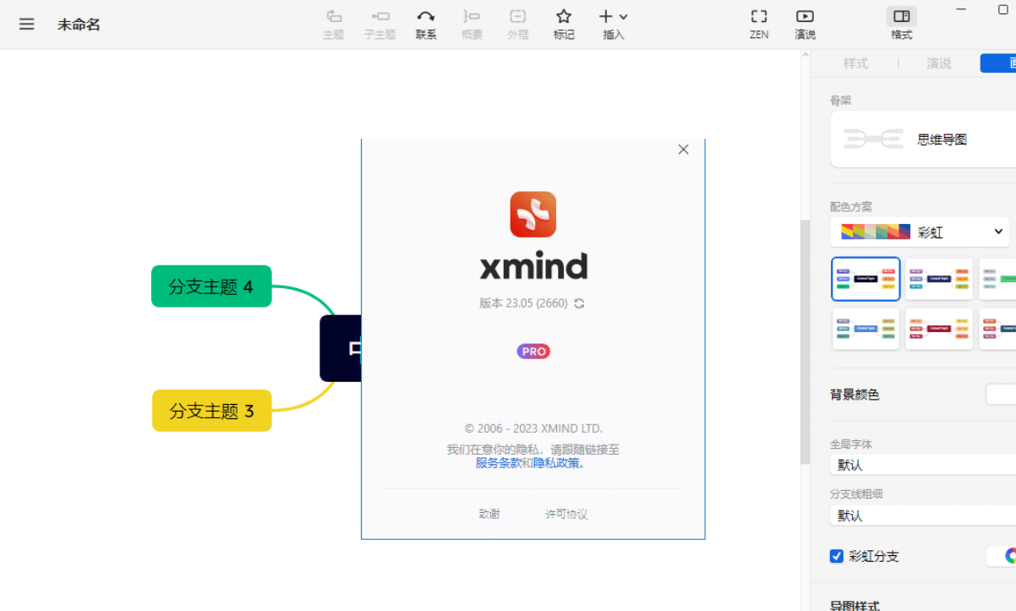This screenshot has height=611, width=1016.
Task: Start 演说 (Pitch) mode
Action: click(x=804, y=24)
